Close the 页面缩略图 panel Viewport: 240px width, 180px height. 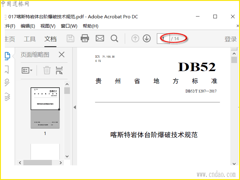pos(61,55)
